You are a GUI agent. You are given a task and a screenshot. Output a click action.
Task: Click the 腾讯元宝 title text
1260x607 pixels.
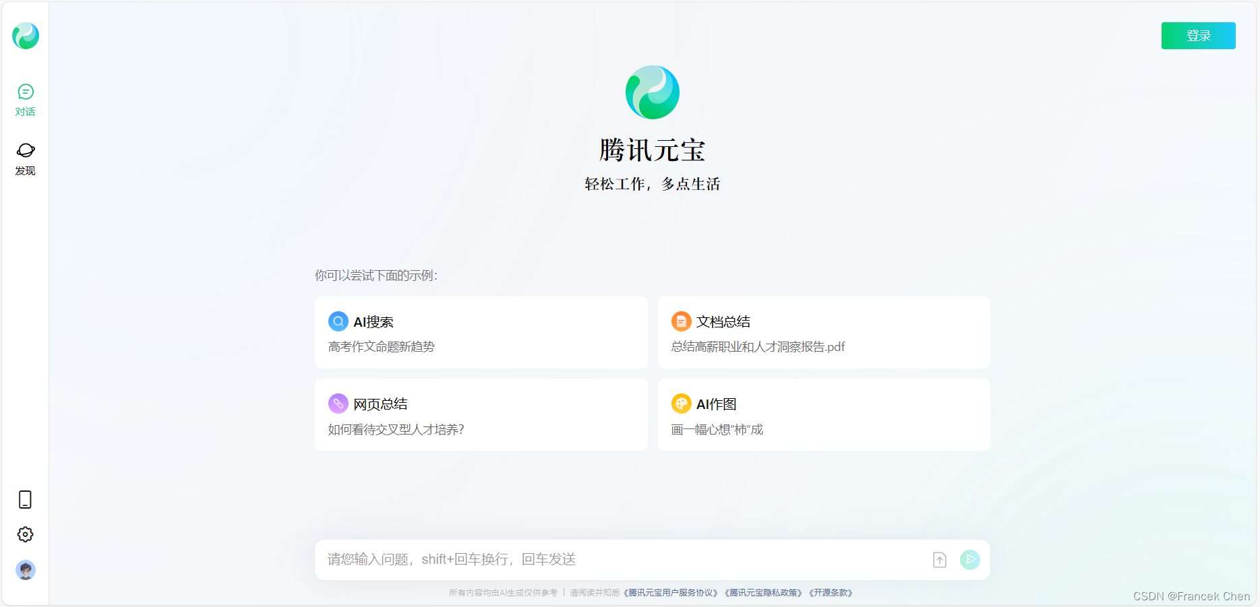(653, 150)
